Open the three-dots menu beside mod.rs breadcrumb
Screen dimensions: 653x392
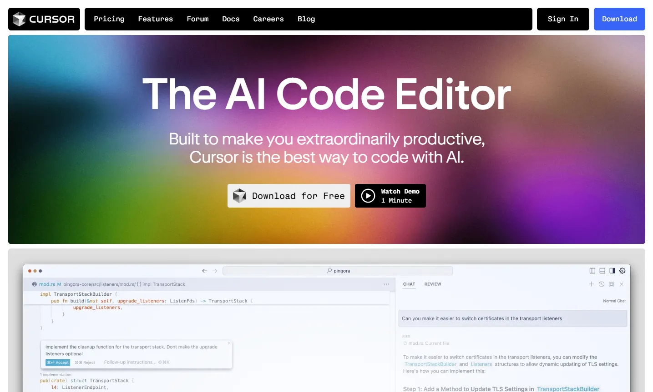click(386, 284)
